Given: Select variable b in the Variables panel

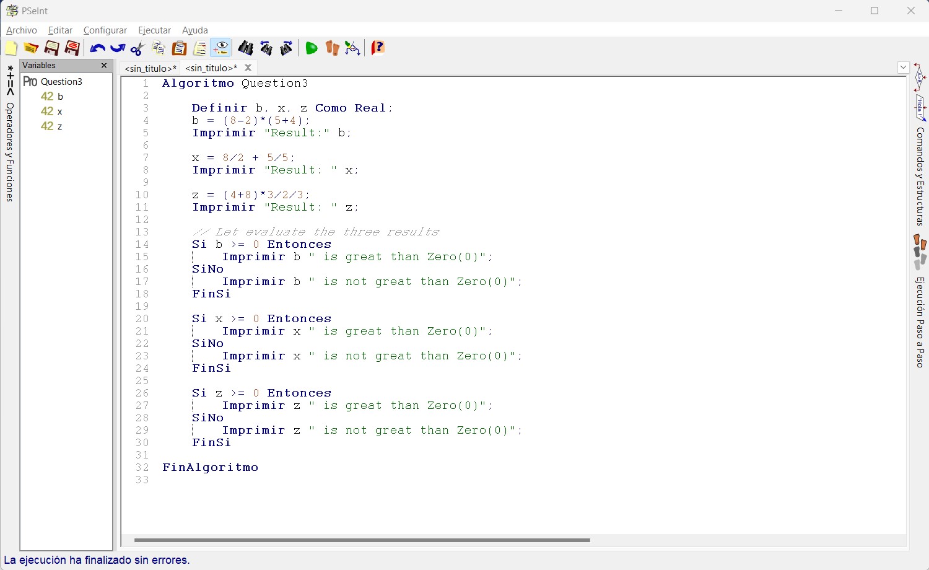Looking at the screenshot, I should (x=60, y=97).
